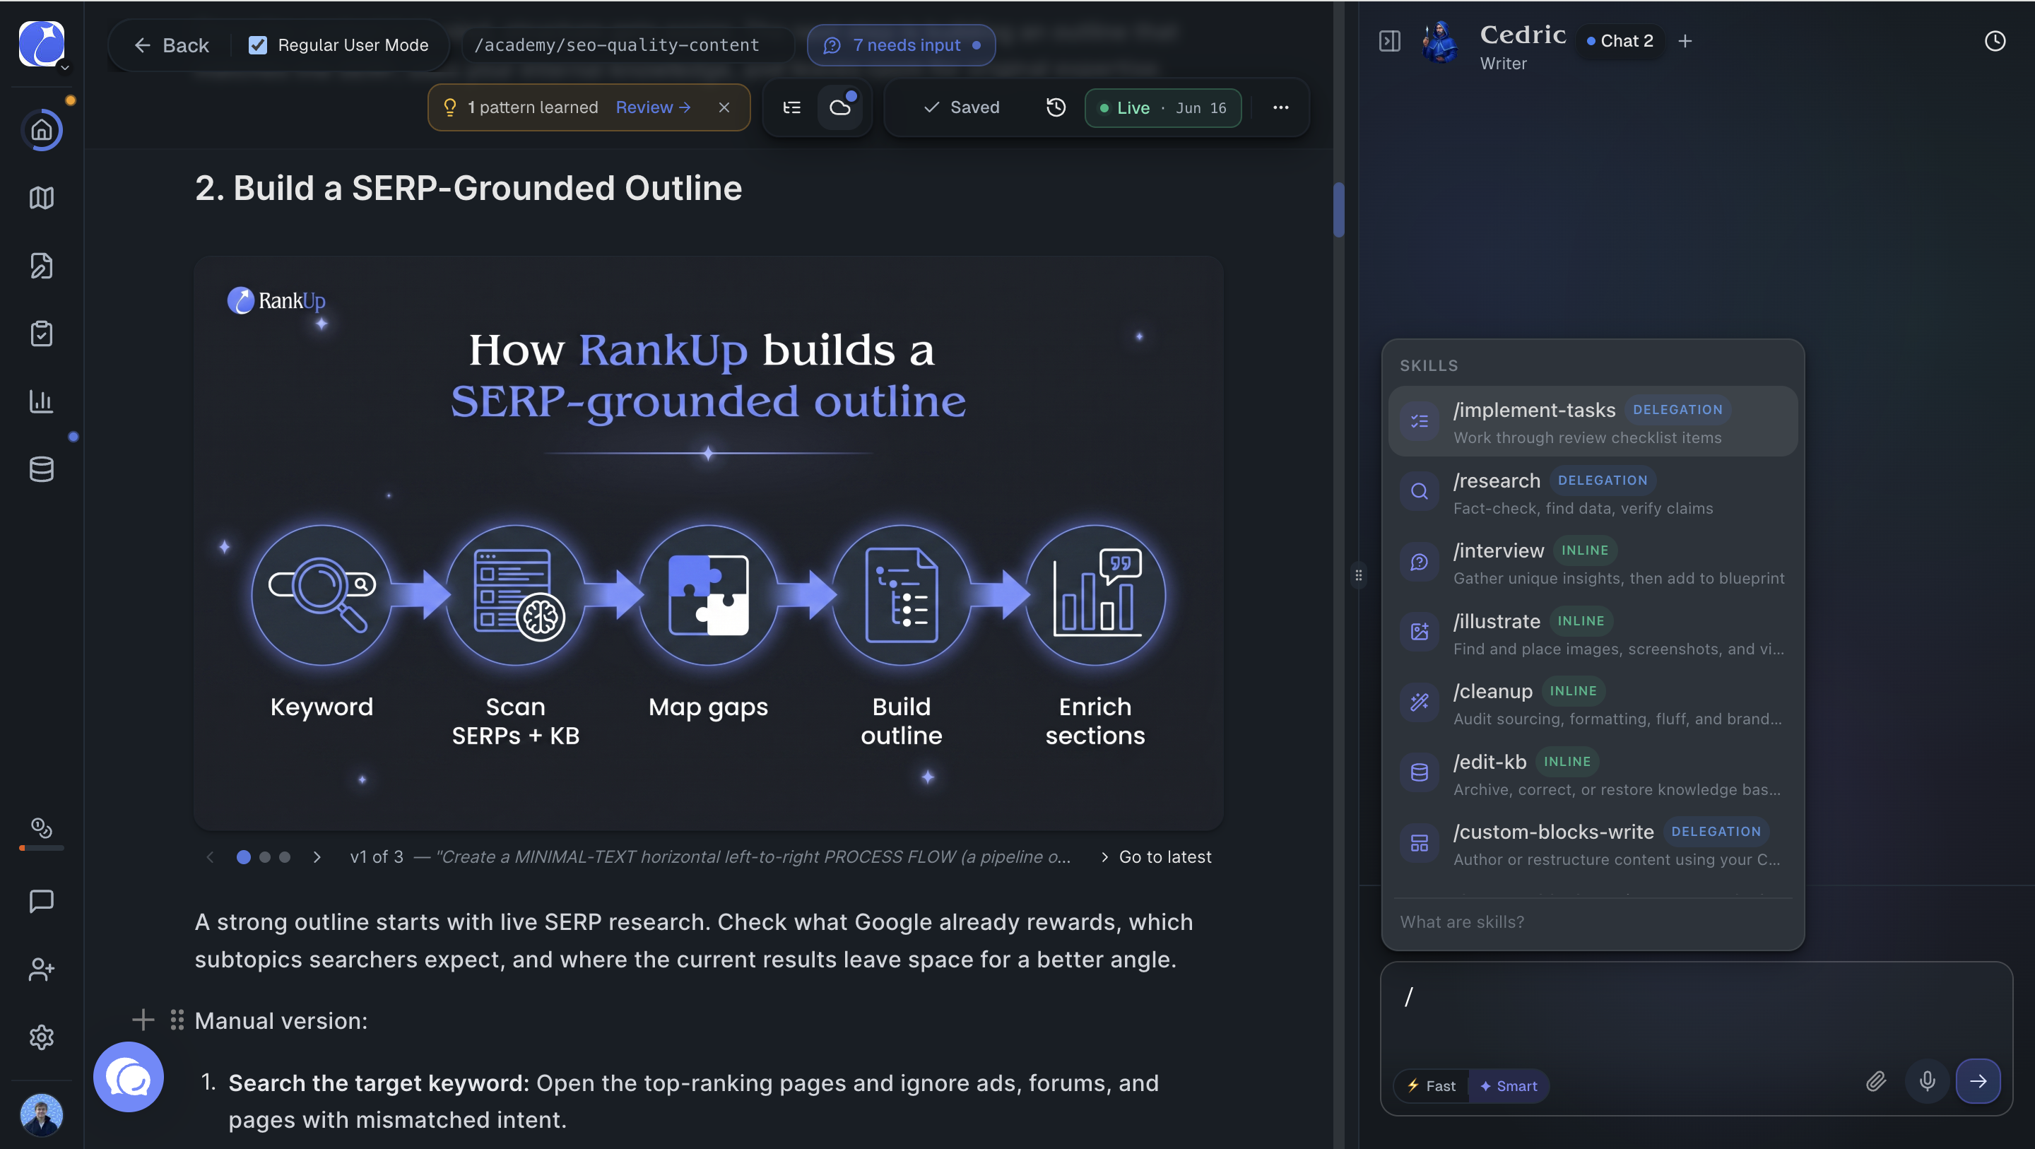Select the /cleanup skill
The width and height of the screenshot is (2035, 1149).
pyautogui.click(x=1593, y=702)
